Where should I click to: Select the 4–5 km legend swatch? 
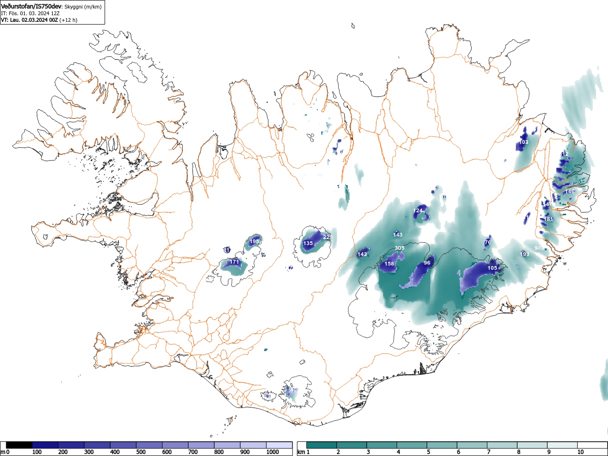[x=413, y=445]
